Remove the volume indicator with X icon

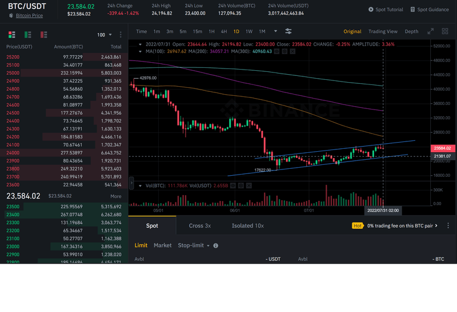pos(249,185)
